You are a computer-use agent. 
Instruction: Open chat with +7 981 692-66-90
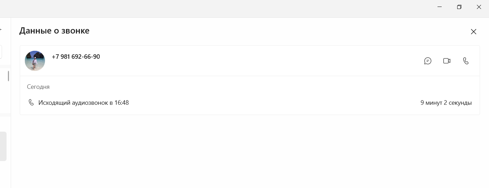tap(428, 61)
